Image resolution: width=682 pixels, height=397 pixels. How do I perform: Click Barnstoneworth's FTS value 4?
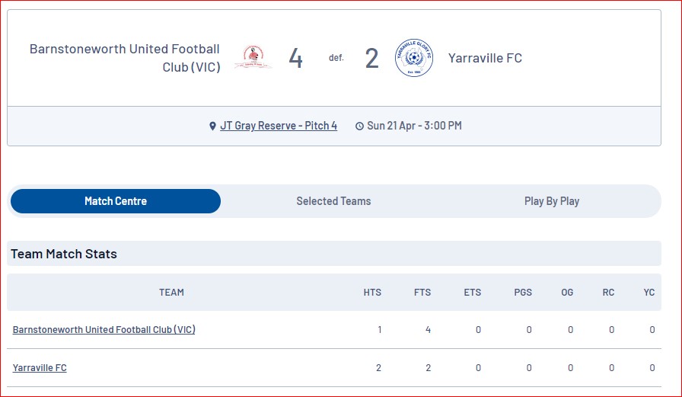428,329
